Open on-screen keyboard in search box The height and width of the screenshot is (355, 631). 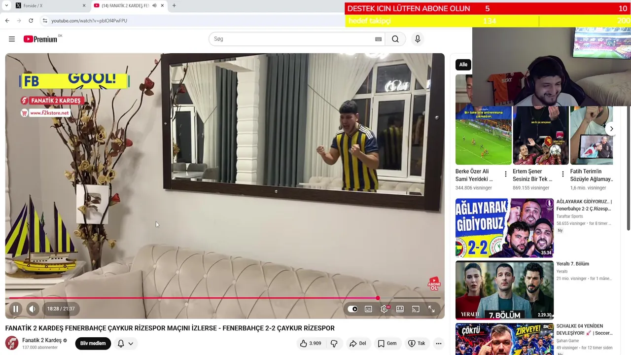pyautogui.click(x=379, y=39)
